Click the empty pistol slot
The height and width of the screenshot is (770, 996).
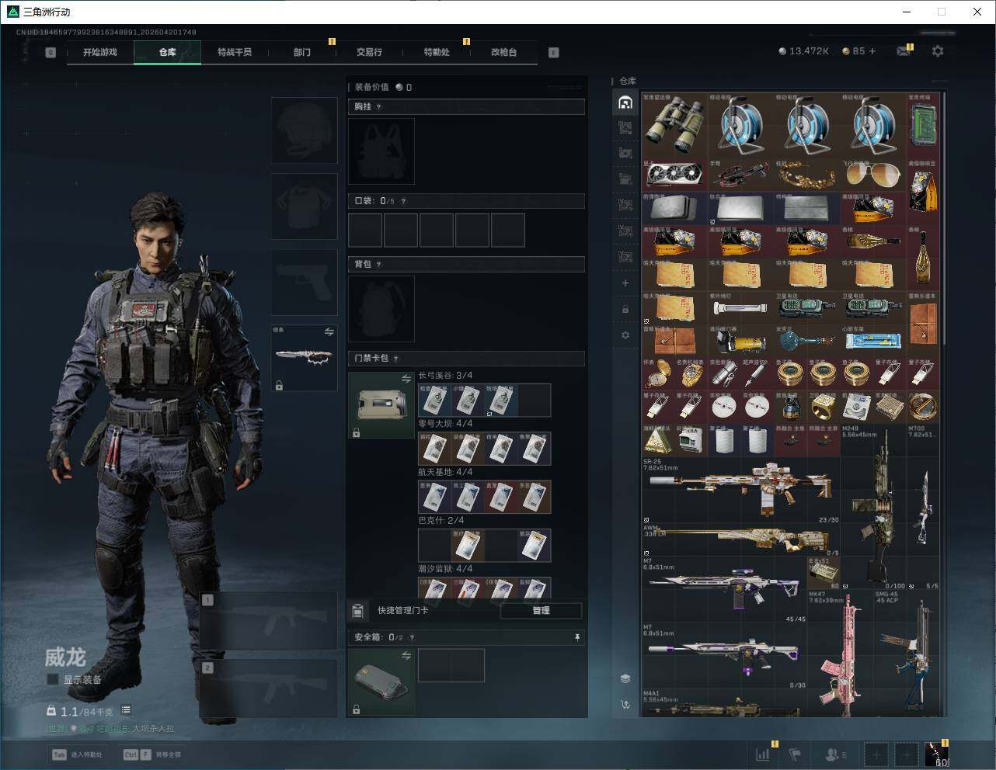(x=305, y=282)
